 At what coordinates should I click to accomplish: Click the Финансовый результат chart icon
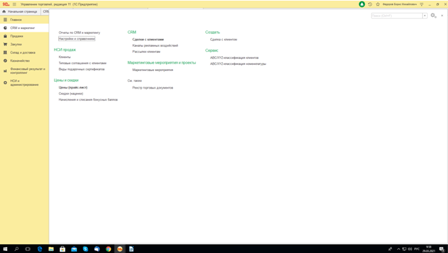(x=5, y=71)
